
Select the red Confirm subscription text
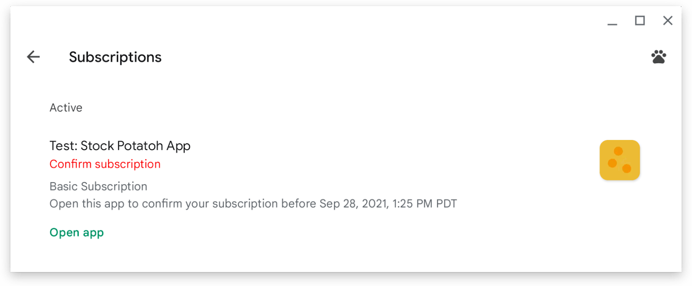(105, 164)
